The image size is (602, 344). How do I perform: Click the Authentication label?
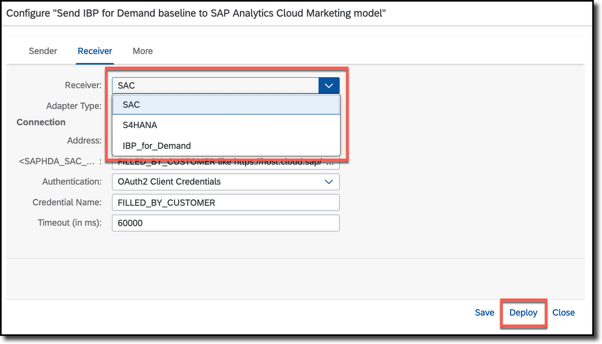click(x=72, y=182)
